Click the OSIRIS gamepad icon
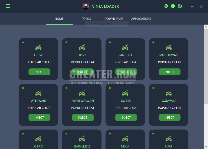The image size is (208, 149). [x=38, y=138]
